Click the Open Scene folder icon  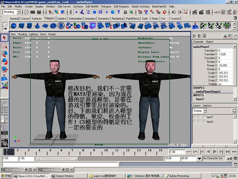pos(33,12)
